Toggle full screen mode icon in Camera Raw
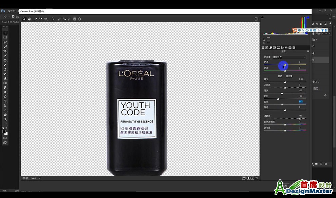Screen dimensions: 336x198 257,19
